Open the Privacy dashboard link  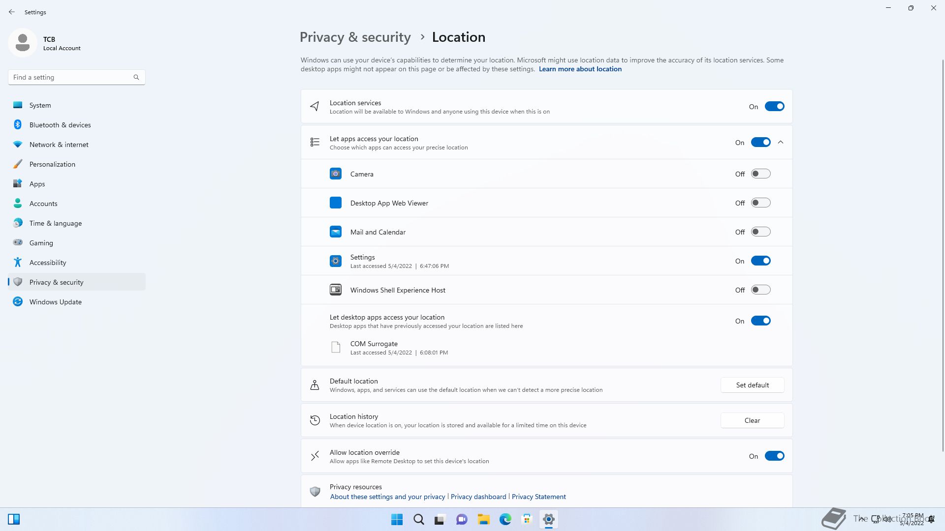(x=478, y=497)
